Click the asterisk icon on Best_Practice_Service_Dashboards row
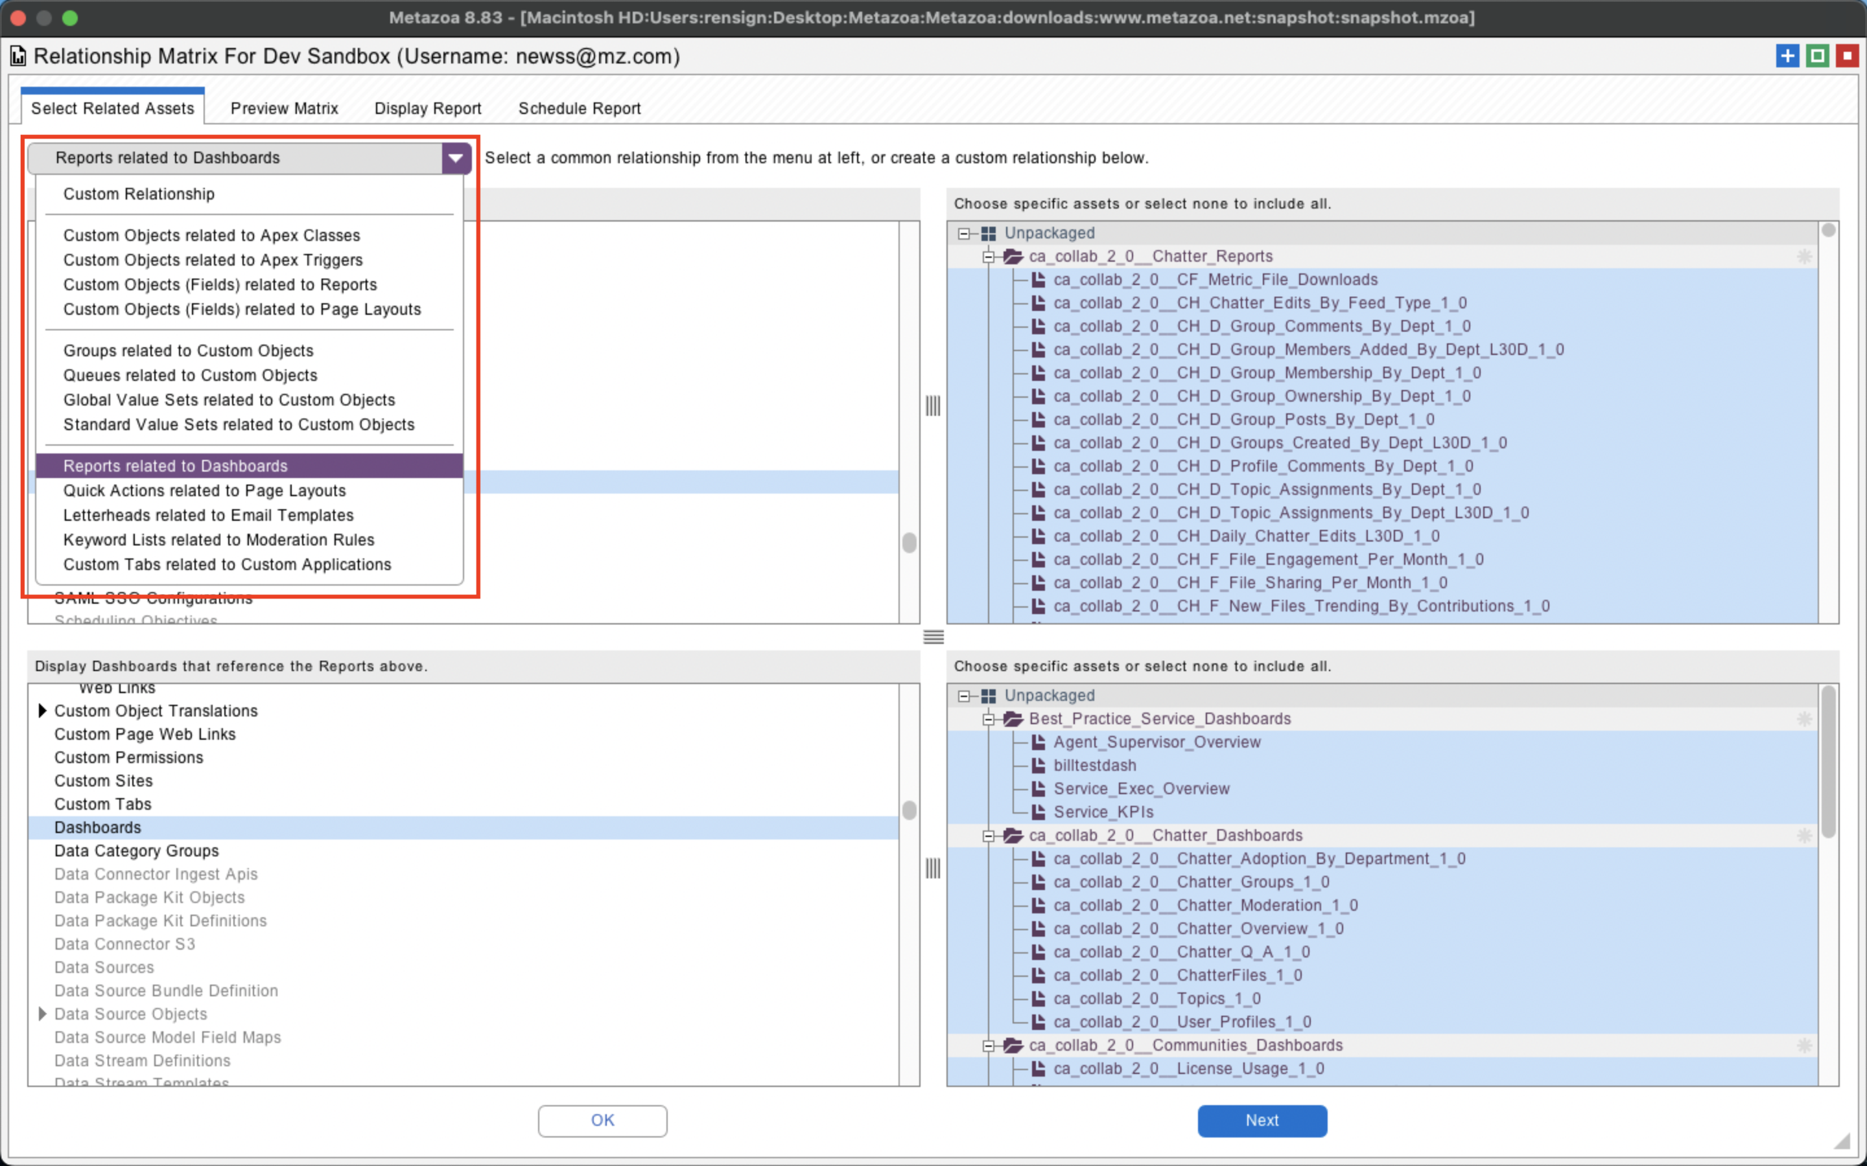 1805,720
